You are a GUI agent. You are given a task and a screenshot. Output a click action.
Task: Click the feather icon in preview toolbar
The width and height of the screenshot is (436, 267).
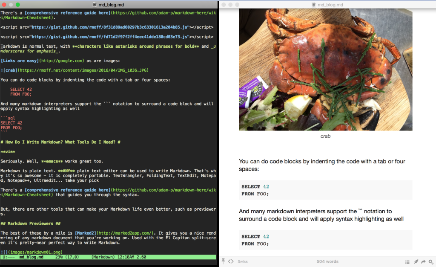click(416, 261)
